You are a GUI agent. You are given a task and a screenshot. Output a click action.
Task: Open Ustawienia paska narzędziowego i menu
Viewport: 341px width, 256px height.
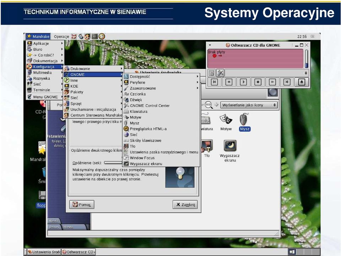coord(161,152)
